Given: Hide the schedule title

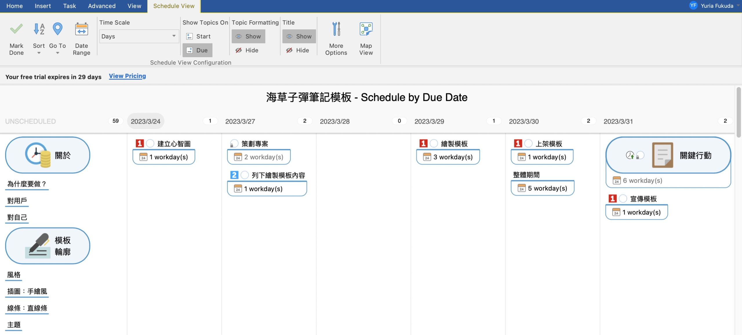Looking at the screenshot, I should tap(298, 50).
